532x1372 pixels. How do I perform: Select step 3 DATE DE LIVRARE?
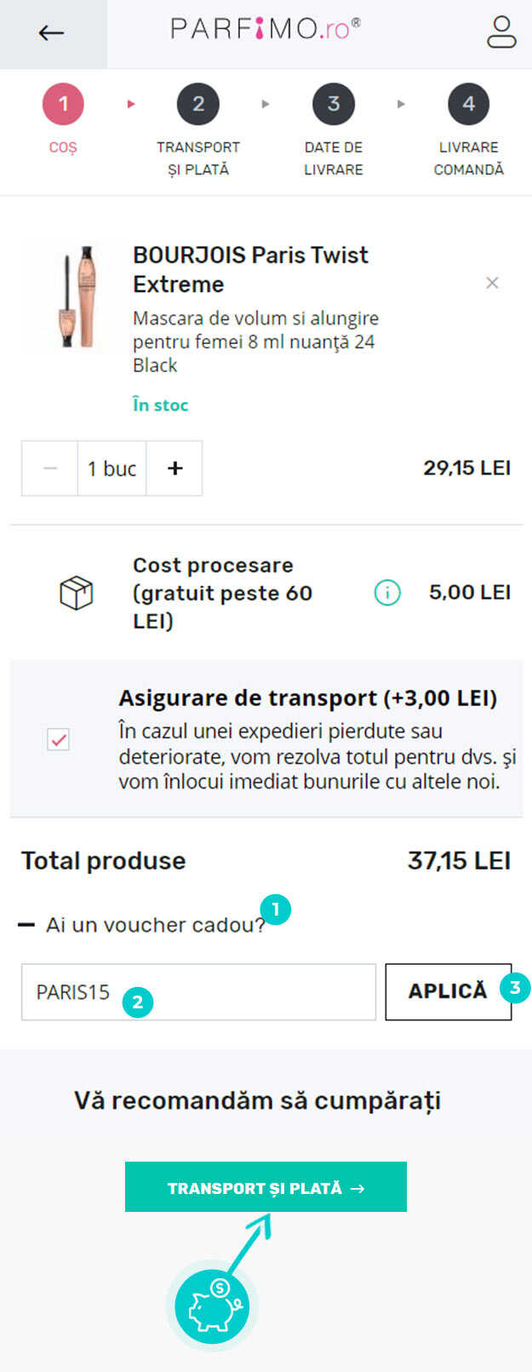click(x=334, y=130)
